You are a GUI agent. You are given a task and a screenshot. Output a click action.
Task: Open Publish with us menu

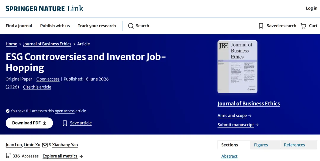point(55,26)
